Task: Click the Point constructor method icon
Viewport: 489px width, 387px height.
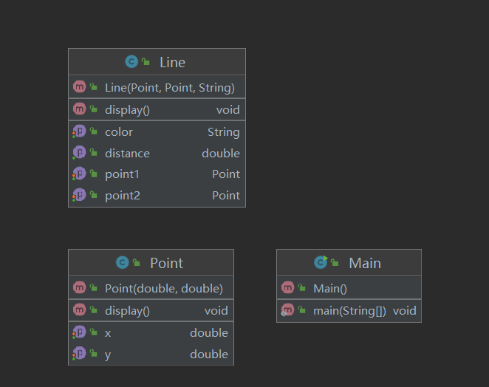Action: (x=80, y=288)
